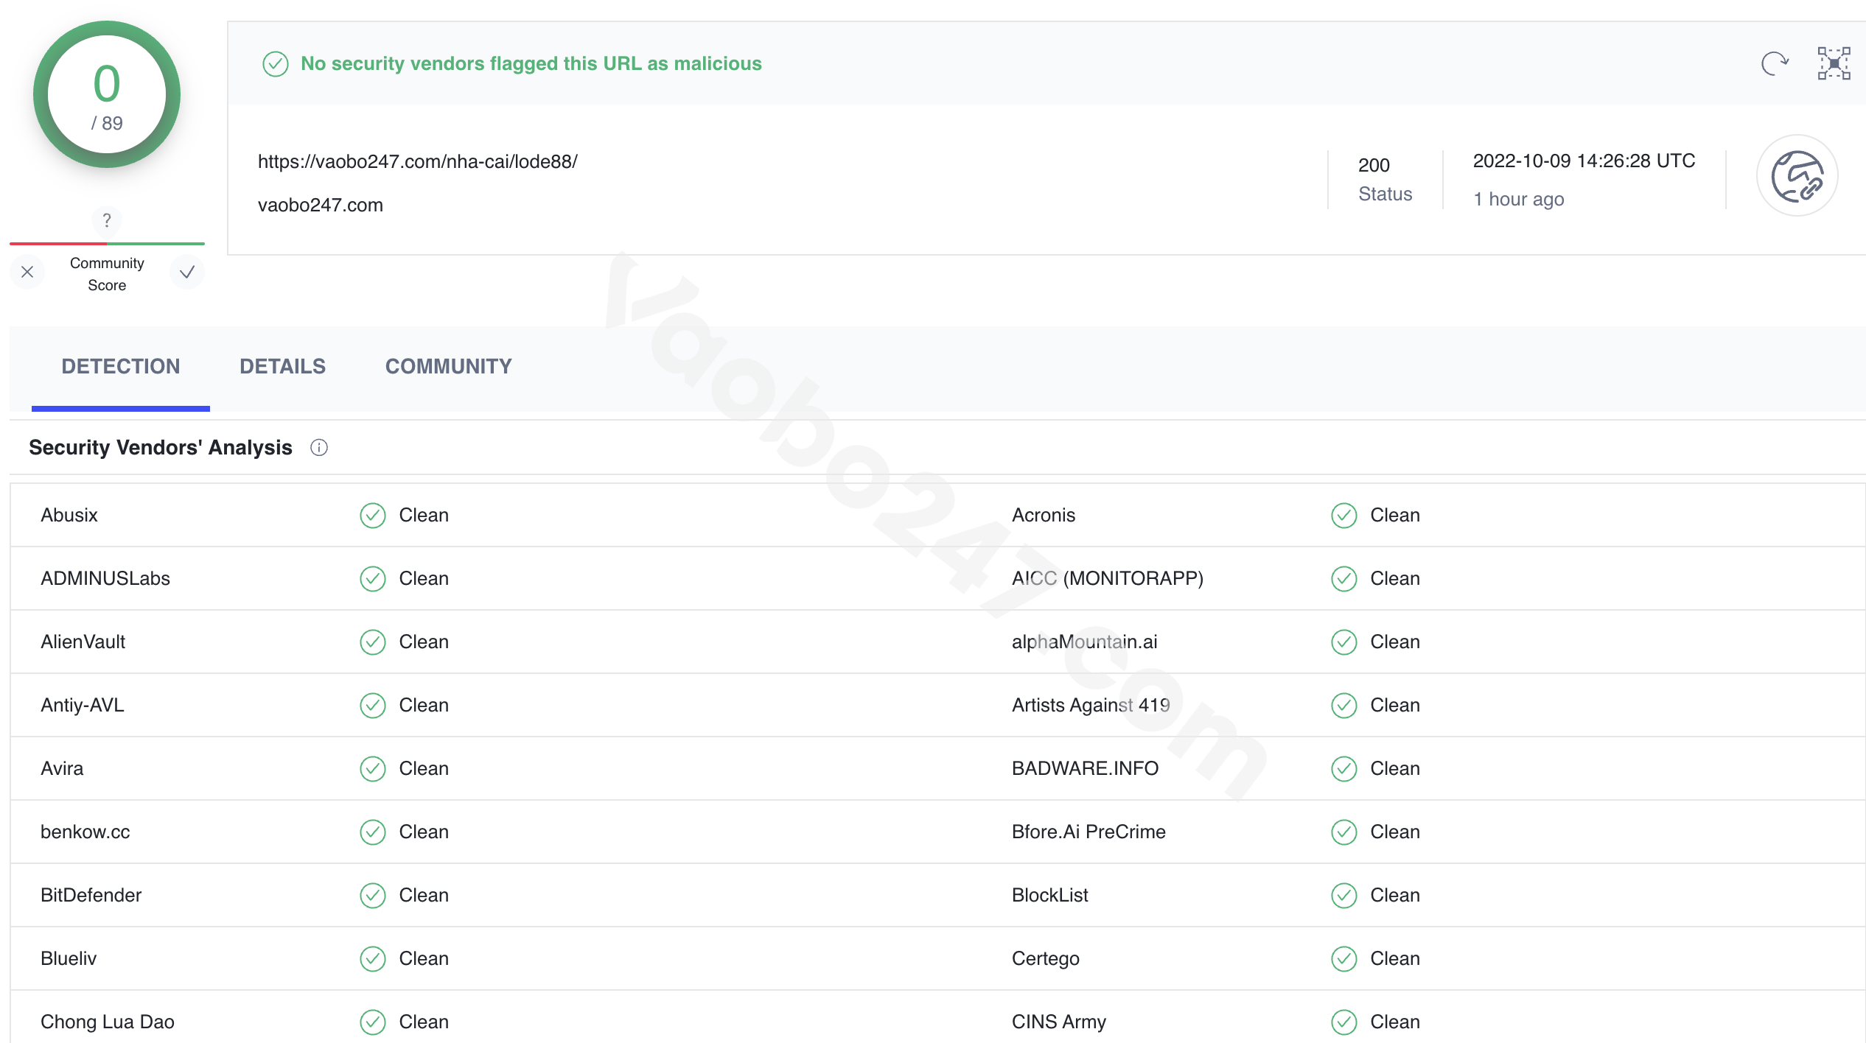Toggle Abusix clean status indicator
The image size is (1866, 1043).
(x=371, y=515)
